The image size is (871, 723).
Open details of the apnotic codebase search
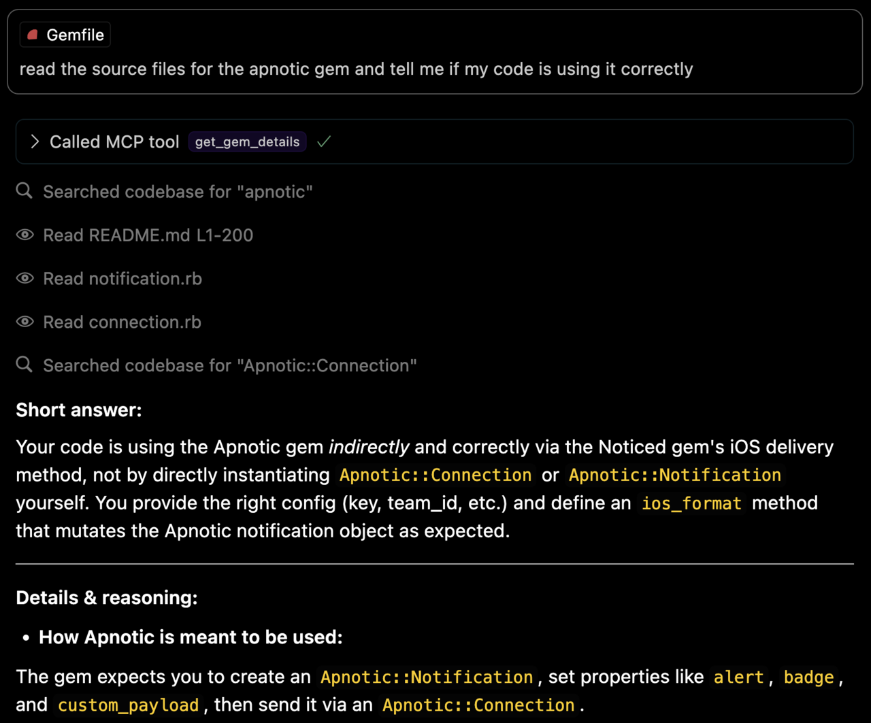click(x=178, y=191)
